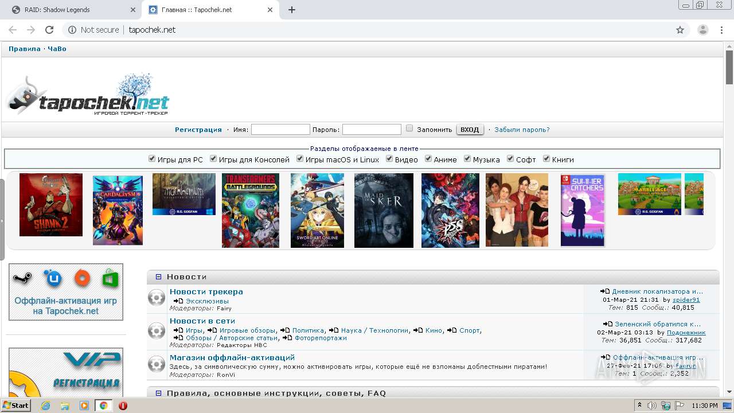Click the forum icon beside Магазин оффлайн-активаций

[x=157, y=364]
